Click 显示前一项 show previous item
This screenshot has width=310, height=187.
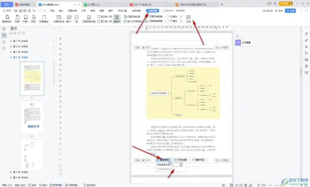[105, 16]
